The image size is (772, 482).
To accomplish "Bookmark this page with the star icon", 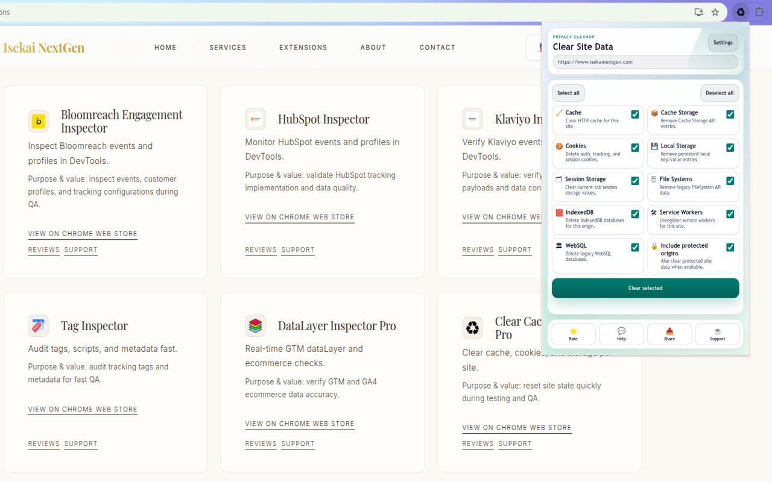I will (715, 12).
